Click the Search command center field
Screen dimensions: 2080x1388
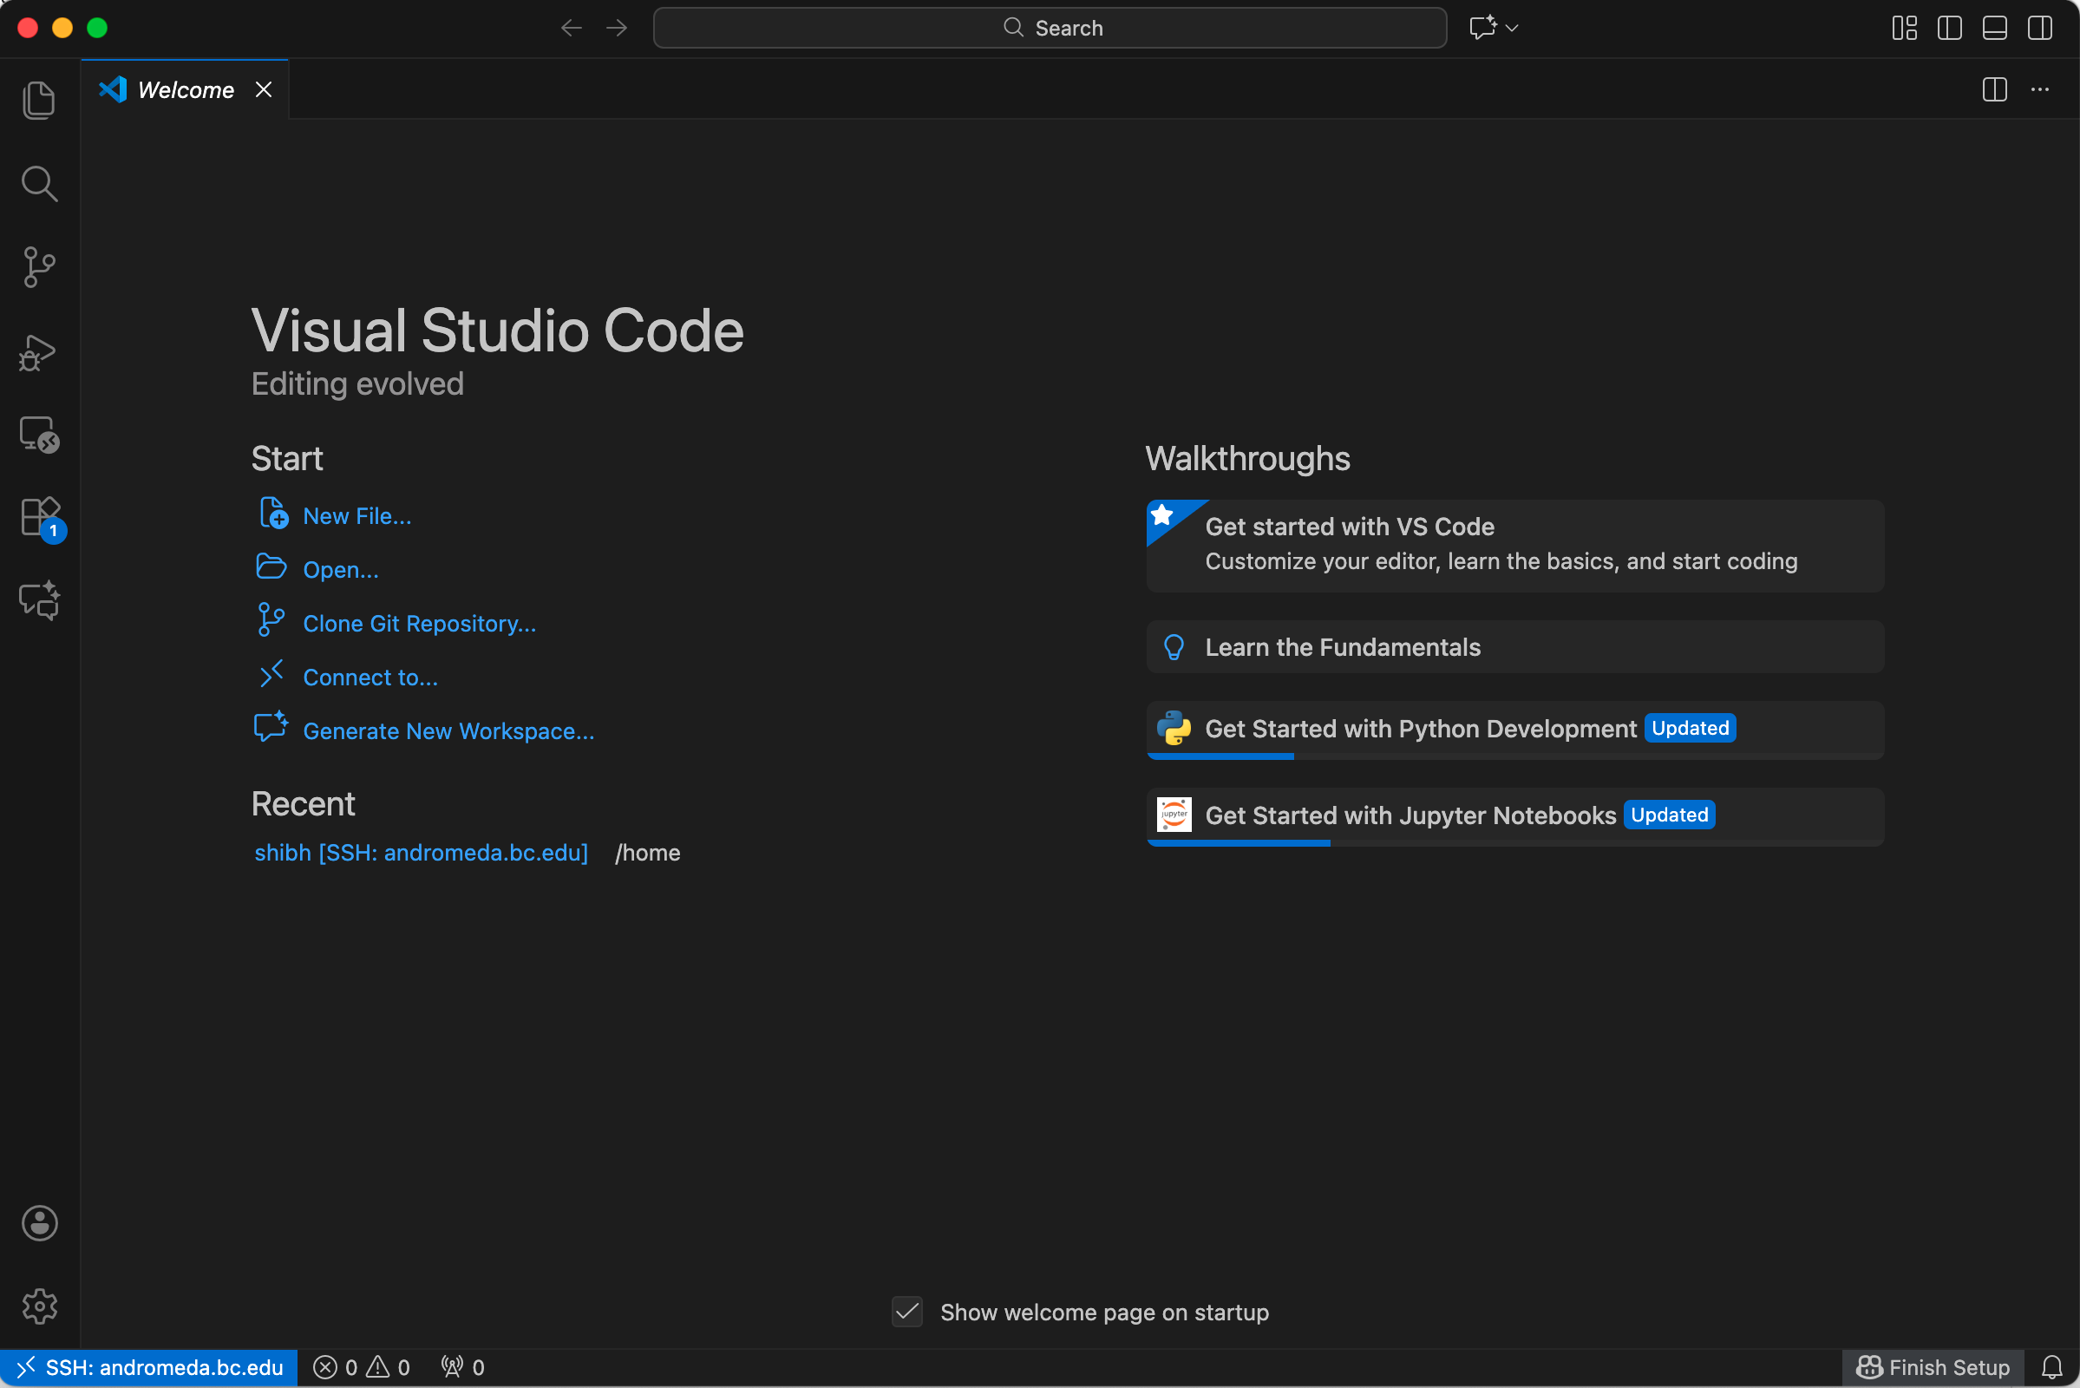(1050, 29)
